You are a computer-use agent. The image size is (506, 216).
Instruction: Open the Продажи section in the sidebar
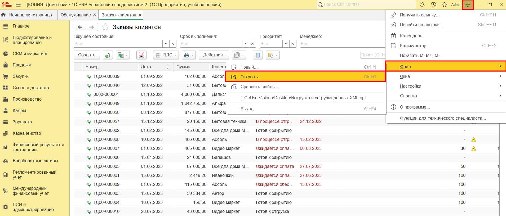[x=35, y=65]
